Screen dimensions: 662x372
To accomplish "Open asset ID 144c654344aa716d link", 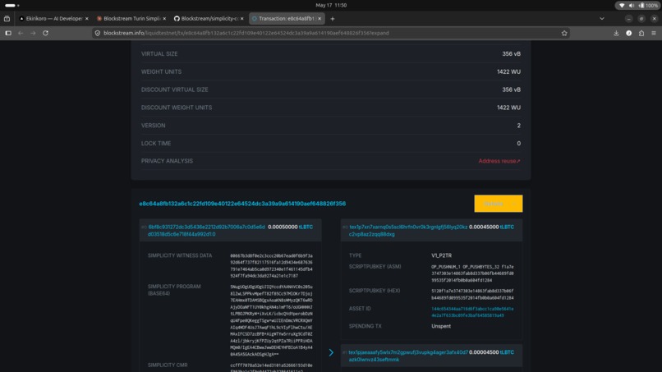I will [472, 312].
